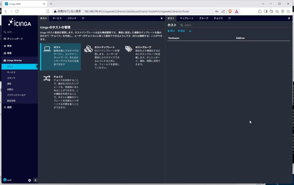
Task: Click the not-secure warning icon
Action: point(55,11)
